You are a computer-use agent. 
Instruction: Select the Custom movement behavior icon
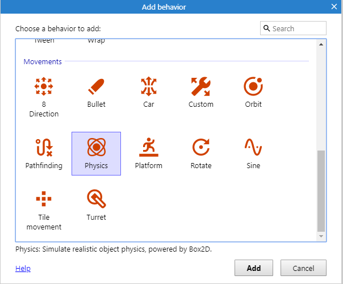pyautogui.click(x=200, y=87)
